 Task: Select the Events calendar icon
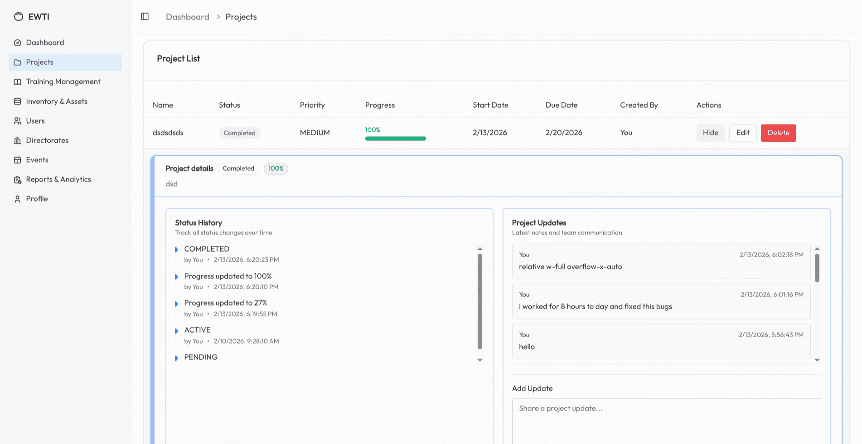(x=17, y=160)
